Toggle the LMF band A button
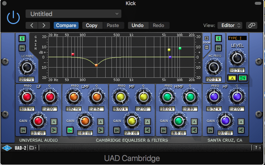 [x=101, y=122]
